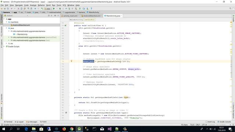Select AndroidManifest.xml in project tree
The width and height of the screenshot is (235, 132).
point(21,25)
